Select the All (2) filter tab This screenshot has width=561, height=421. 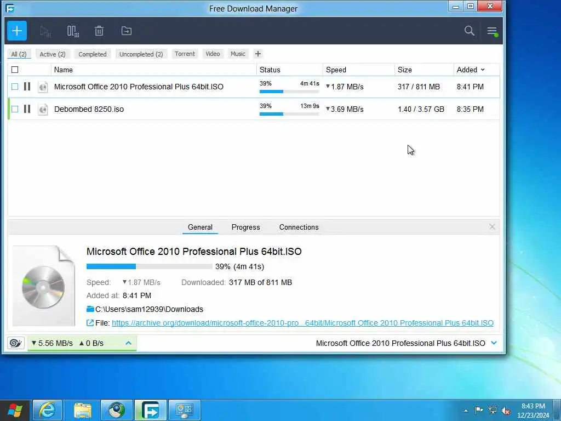19,54
